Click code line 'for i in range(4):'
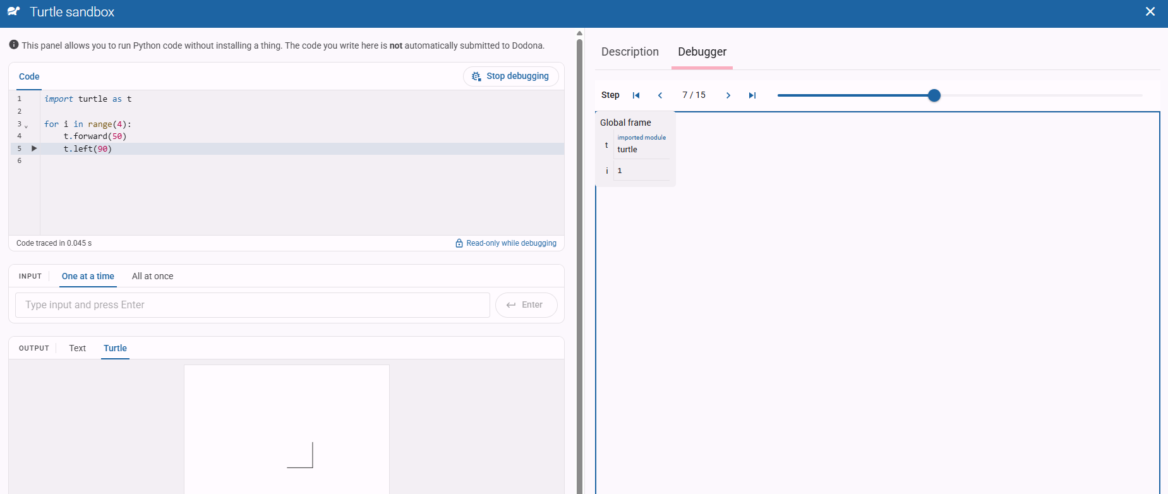Screen dimensions: 1168x494 point(88,124)
